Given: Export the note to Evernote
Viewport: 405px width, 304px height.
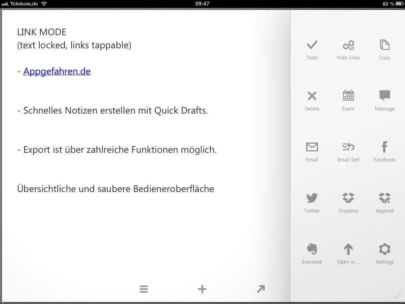Looking at the screenshot, I should (312, 249).
